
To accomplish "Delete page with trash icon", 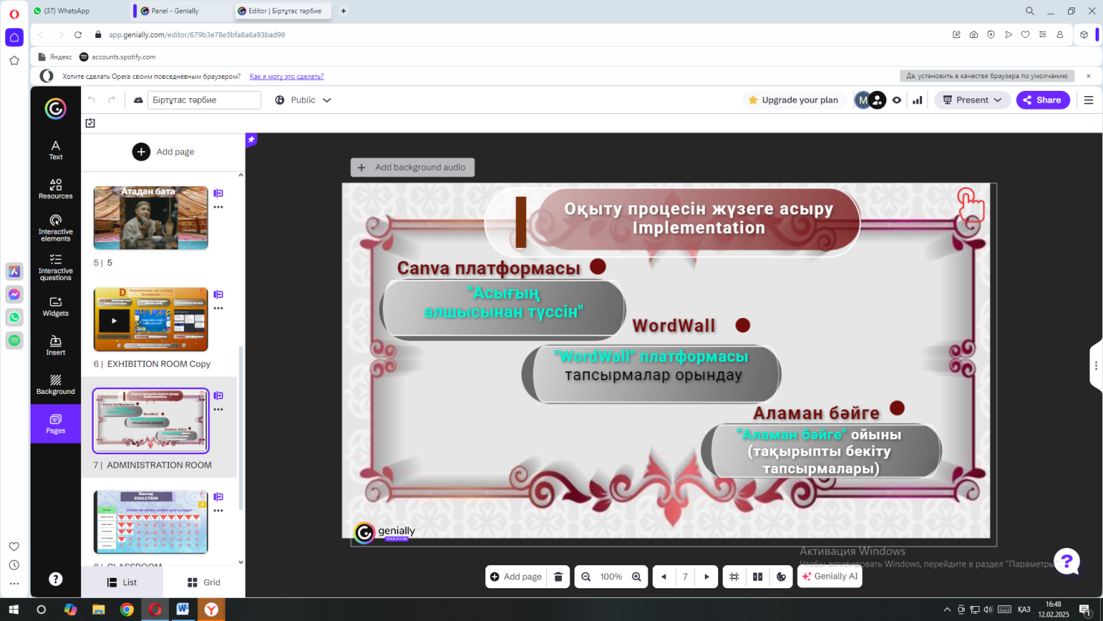I will pyautogui.click(x=558, y=576).
